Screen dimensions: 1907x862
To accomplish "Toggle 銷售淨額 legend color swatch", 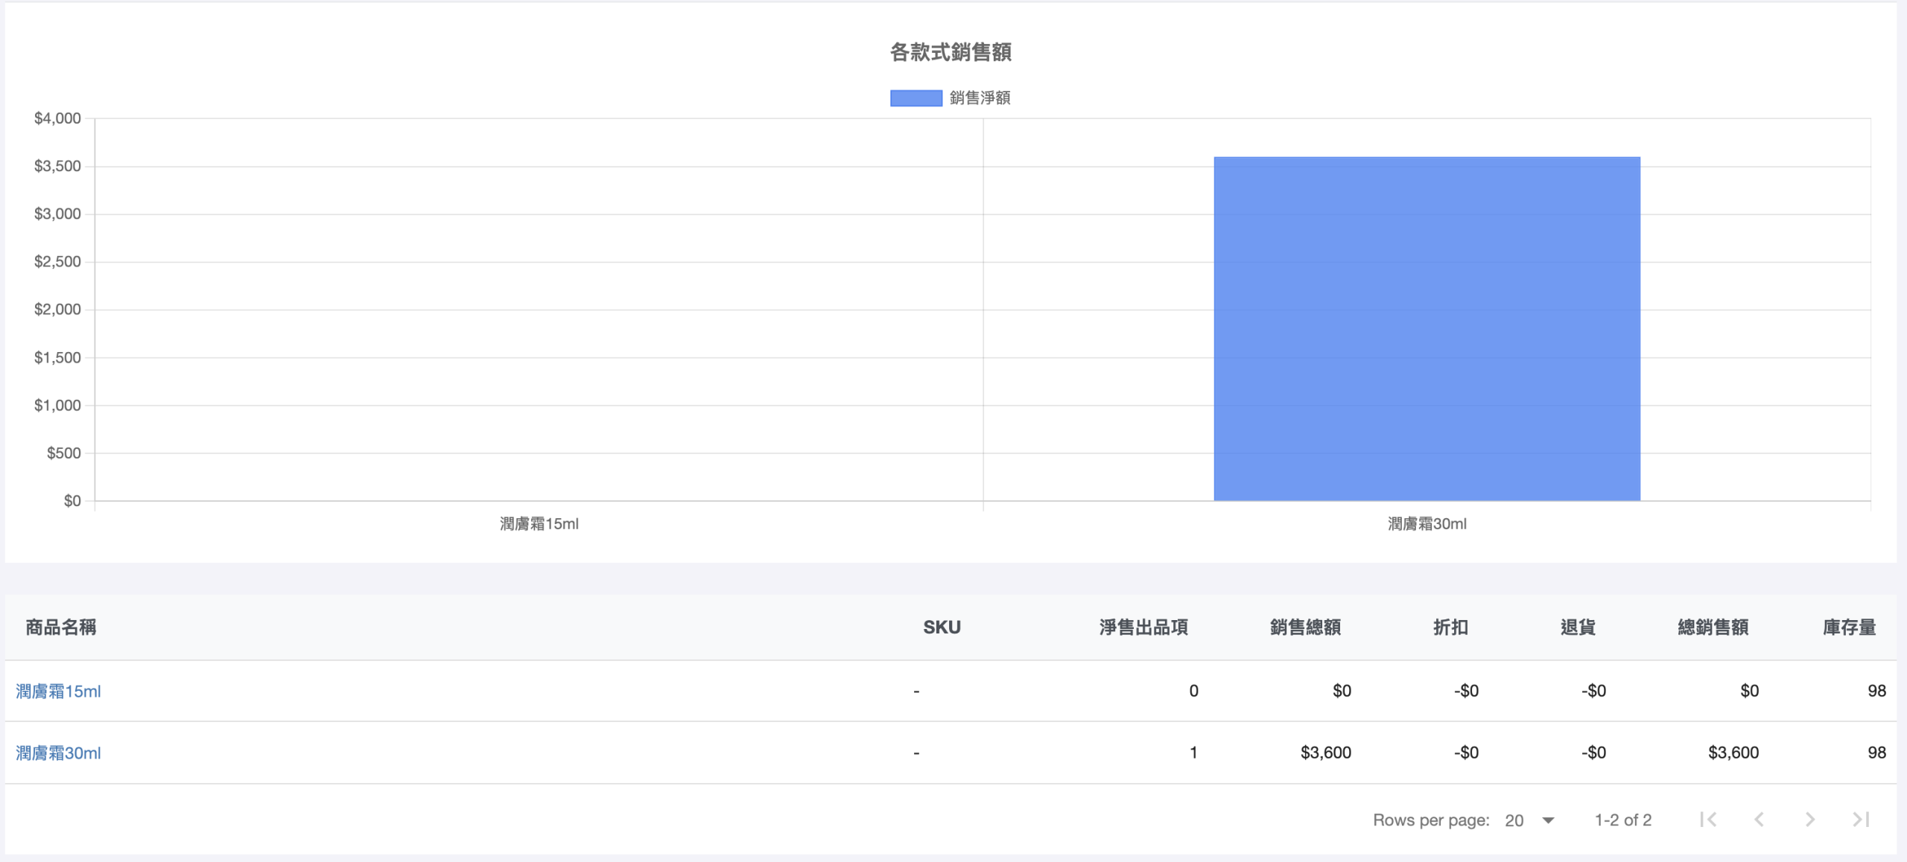I will 916,98.
